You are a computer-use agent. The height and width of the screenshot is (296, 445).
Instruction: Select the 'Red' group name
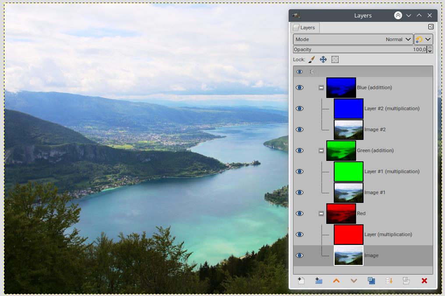point(361,213)
